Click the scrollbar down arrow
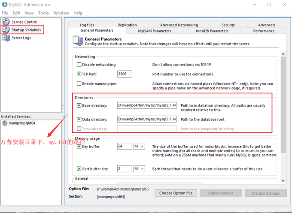Image resolution: width=292 pixels, height=213 pixels. tap(283, 181)
